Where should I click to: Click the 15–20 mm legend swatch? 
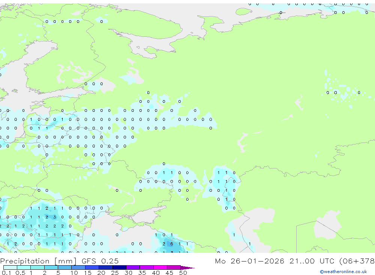92,267
